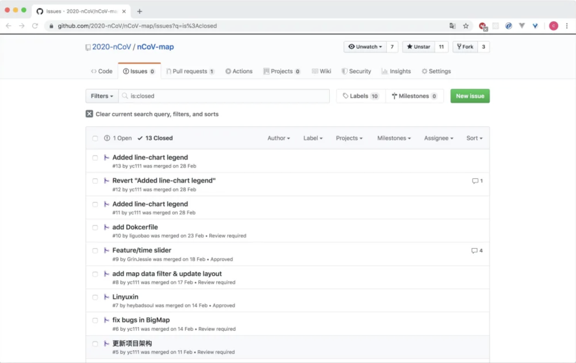Click merged icon of 'add Dokcerfile' row
The width and height of the screenshot is (576, 363).
click(x=106, y=227)
